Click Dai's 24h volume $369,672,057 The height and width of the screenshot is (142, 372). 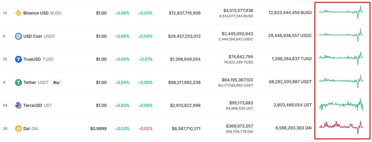[x=239, y=126]
